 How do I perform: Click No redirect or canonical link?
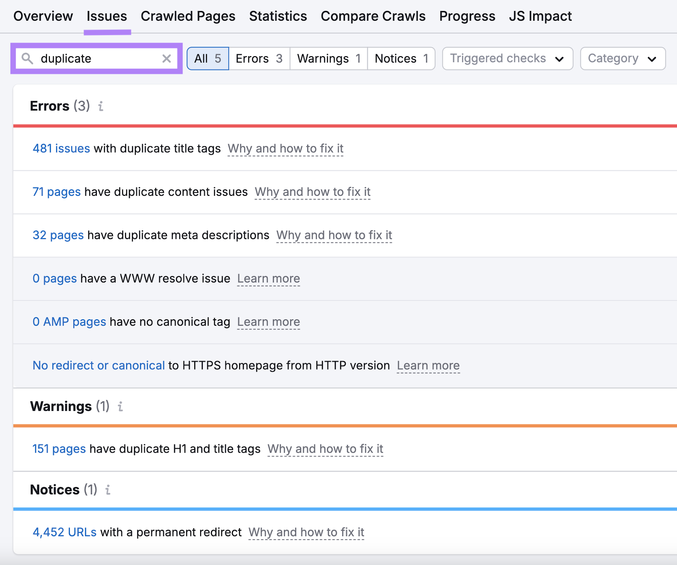pos(98,365)
